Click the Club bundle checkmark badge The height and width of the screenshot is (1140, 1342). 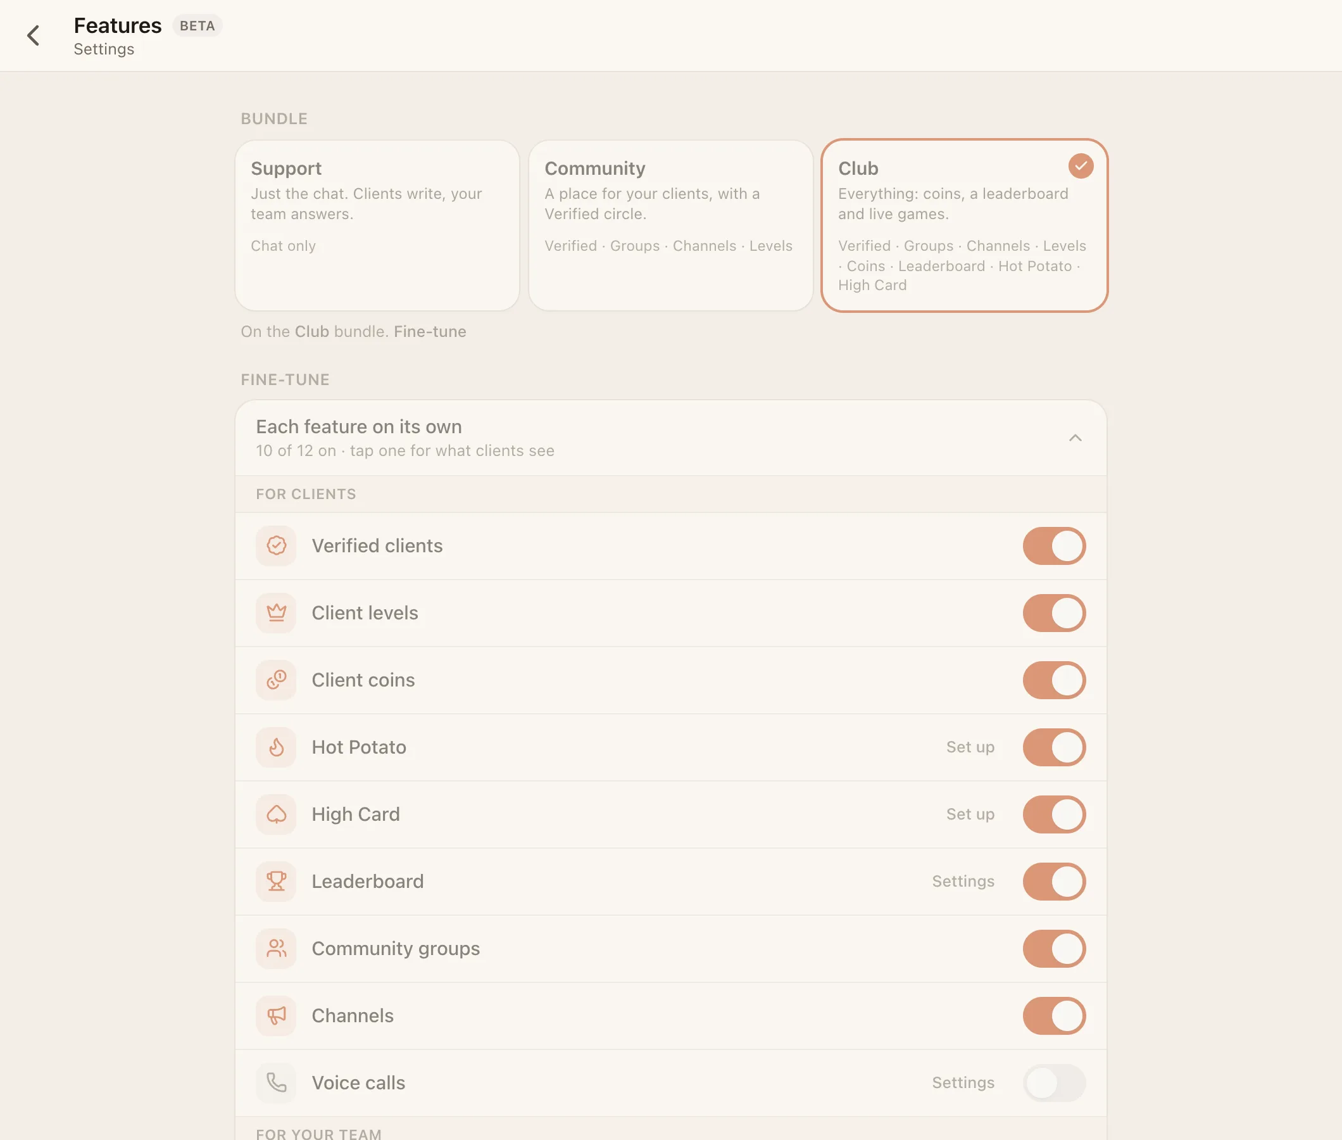coord(1081,166)
